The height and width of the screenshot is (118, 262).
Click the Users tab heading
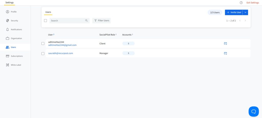pyautogui.click(x=48, y=12)
